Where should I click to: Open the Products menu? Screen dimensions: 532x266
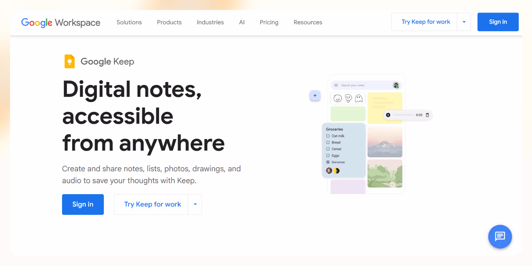[169, 23]
